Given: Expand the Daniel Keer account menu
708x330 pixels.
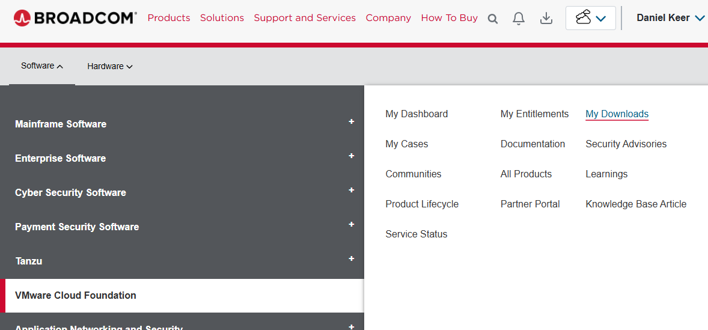Looking at the screenshot, I should click(671, 18).
